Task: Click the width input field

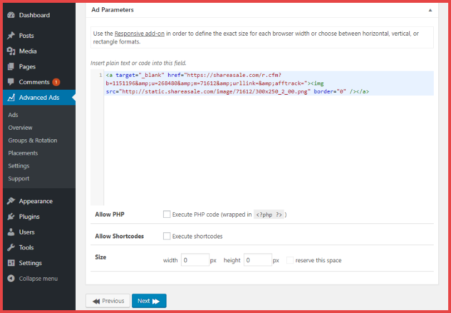Action: 195,260
